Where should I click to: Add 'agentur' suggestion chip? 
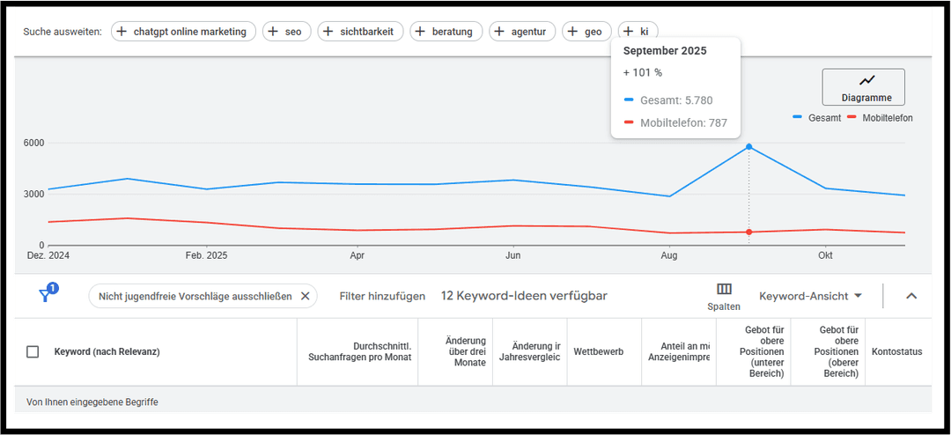[521, 32]
